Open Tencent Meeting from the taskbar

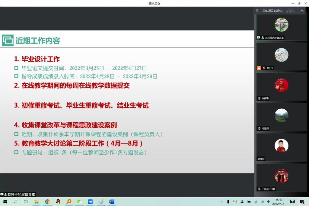(90, 202)
